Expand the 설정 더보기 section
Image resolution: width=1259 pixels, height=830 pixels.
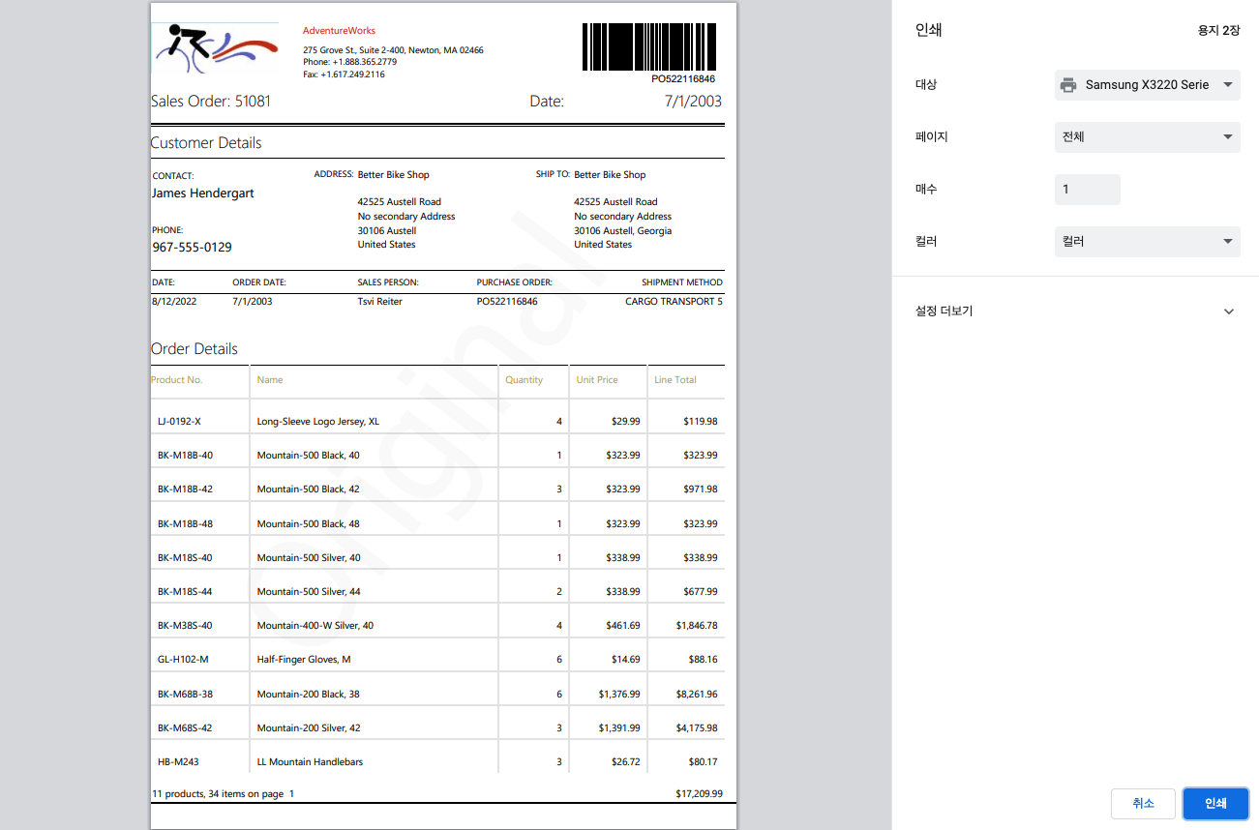point(944,311)
